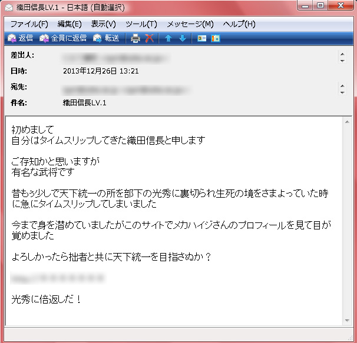Go to next message with down arrow
The width and height of the screenshot is (357, 343).
[183, 38]
